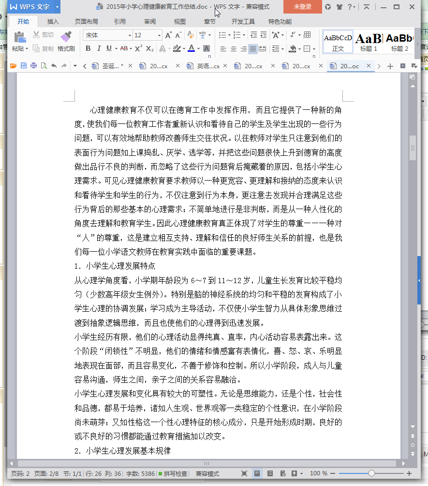
Task: Open the phonetic guide dropdown
Action: coord(210,35)
